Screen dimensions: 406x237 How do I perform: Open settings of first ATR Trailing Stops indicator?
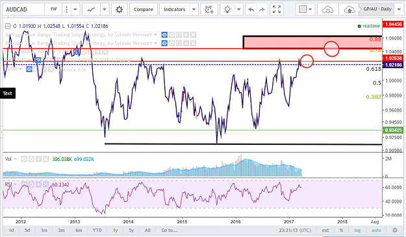171,34
